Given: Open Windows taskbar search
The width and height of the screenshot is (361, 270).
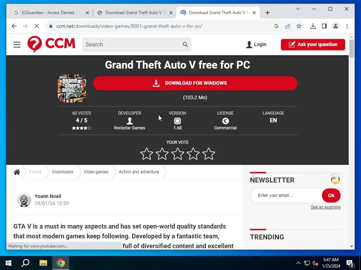Looking at the screenshot, I should (x=25, y=263).
